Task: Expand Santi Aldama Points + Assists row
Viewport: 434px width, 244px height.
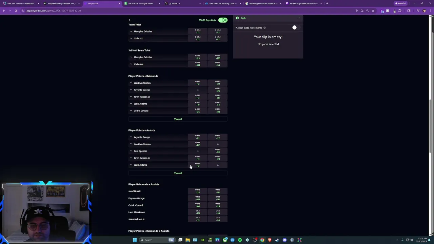Action: click(x=131, y=165)
